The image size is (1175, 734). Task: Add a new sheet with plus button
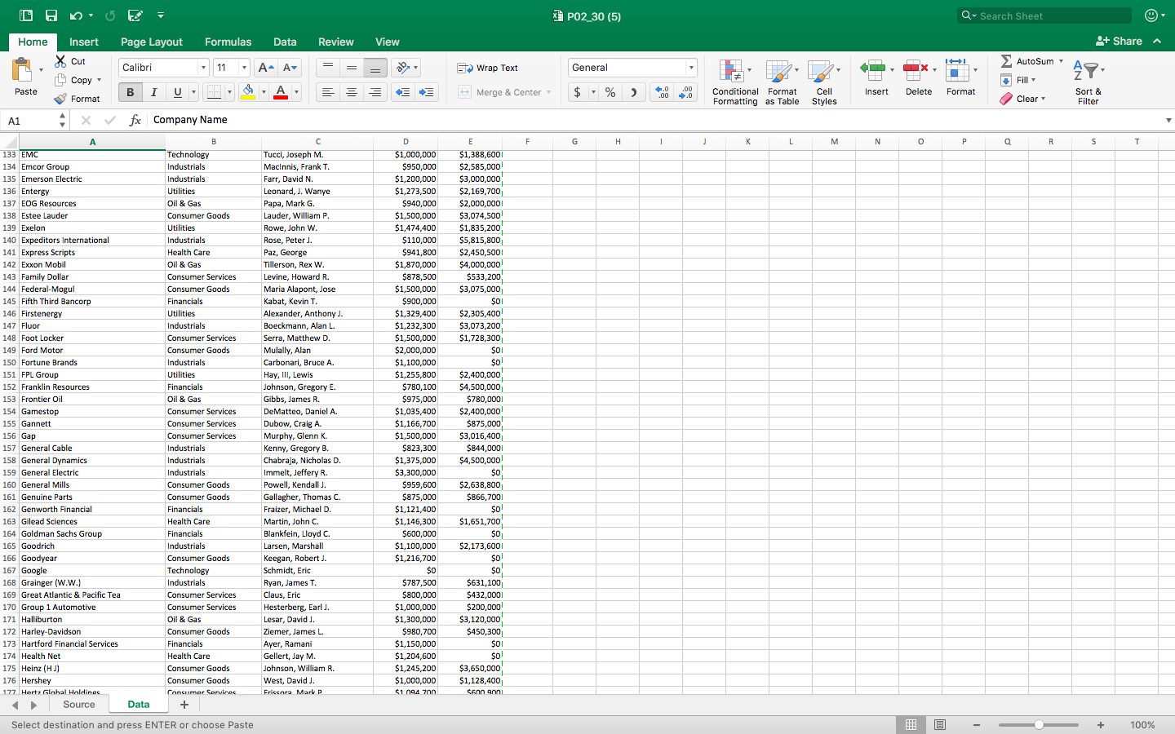pyautogui.click(x=184, y=705)
